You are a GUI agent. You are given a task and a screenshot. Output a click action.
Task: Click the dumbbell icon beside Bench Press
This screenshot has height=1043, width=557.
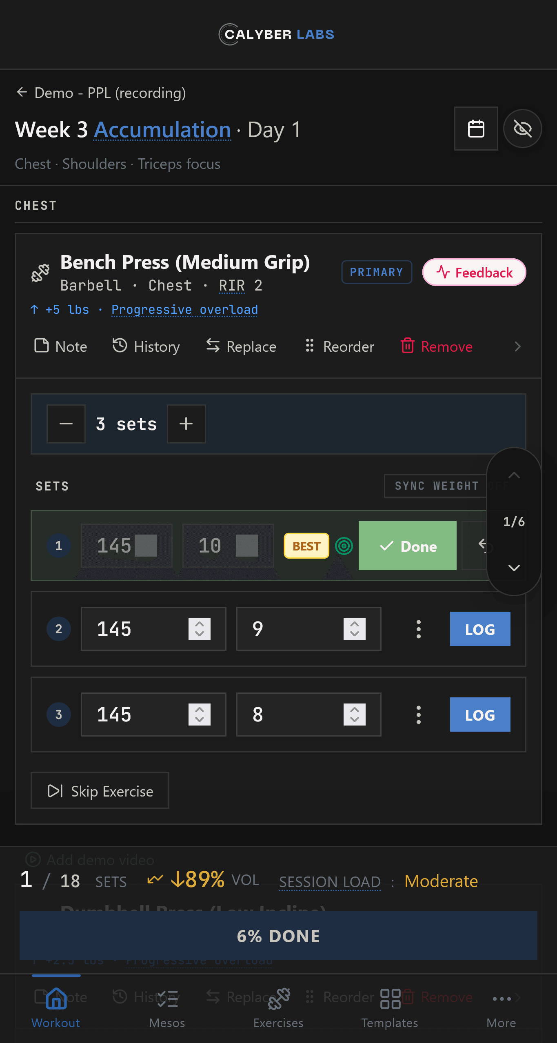point(40,273)
